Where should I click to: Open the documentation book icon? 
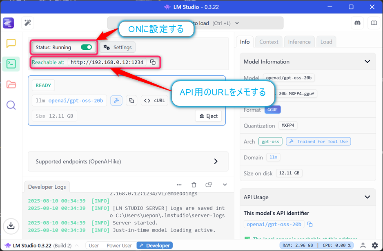click(374, 23)
